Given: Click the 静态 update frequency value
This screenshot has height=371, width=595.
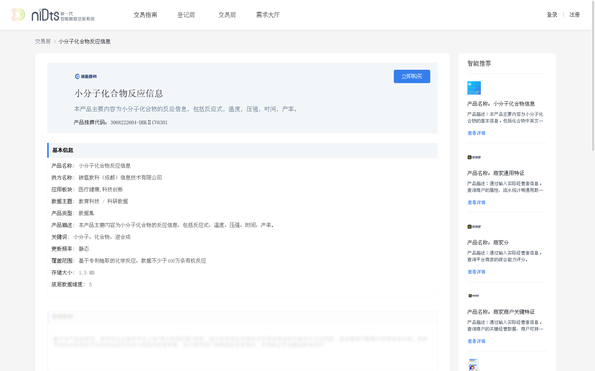Looking at the screenshot, I should [84, 249].
